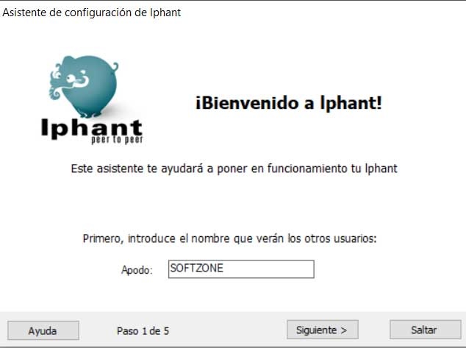Click the 'Paso 1 de 5' step indicator

tap(143, 331)
